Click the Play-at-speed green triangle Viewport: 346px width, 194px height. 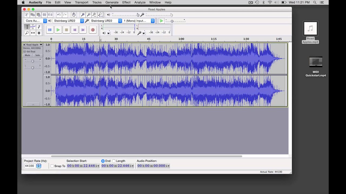pos(161,21)
